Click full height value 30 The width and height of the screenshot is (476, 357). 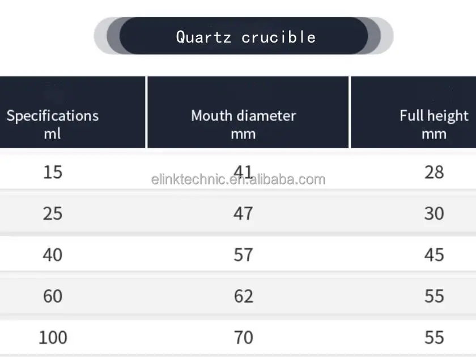pyautogui.click(x=433, y=213)
